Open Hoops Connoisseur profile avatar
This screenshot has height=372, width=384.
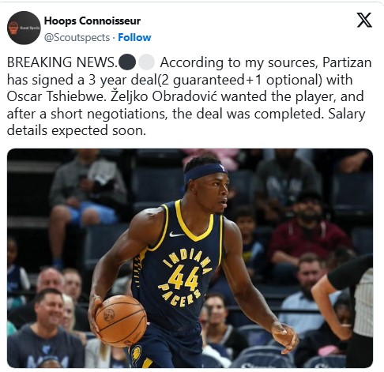point(24,28)
